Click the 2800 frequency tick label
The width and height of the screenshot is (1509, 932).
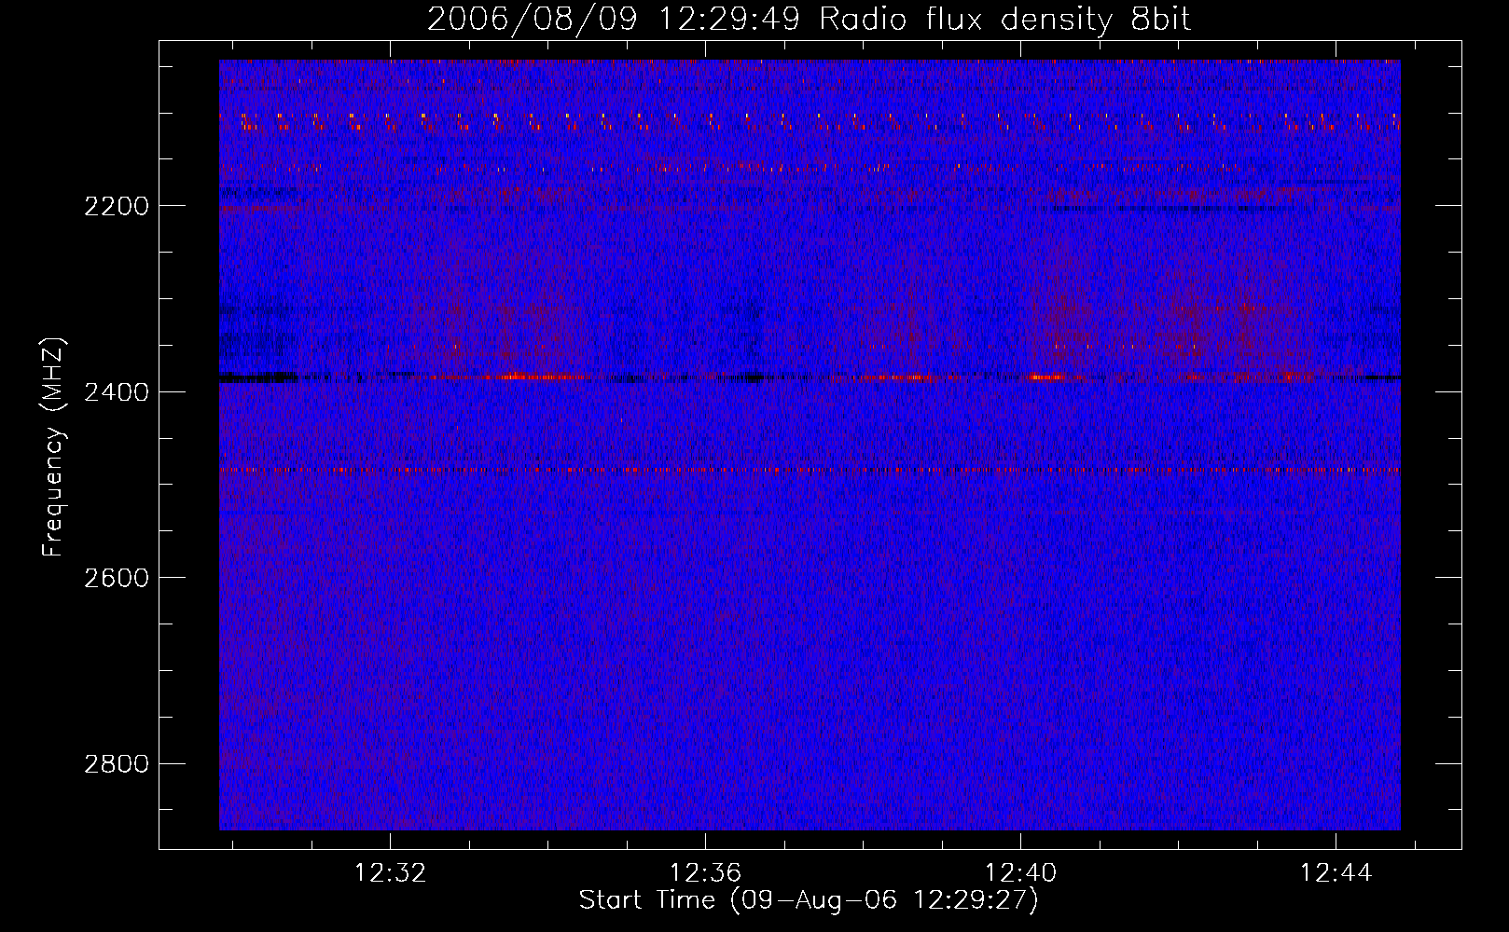pyautogui.click(x=117, y=764)
